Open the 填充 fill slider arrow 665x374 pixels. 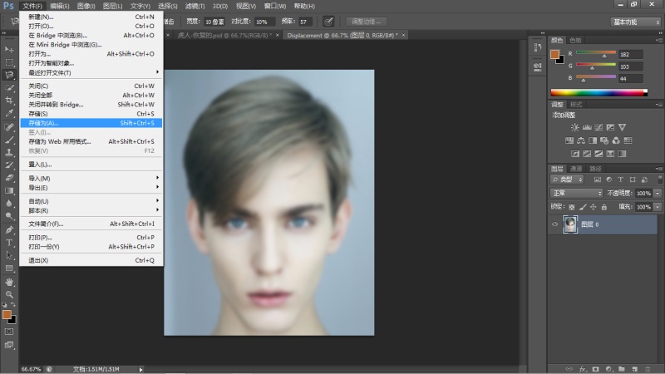tap(658, 207)
